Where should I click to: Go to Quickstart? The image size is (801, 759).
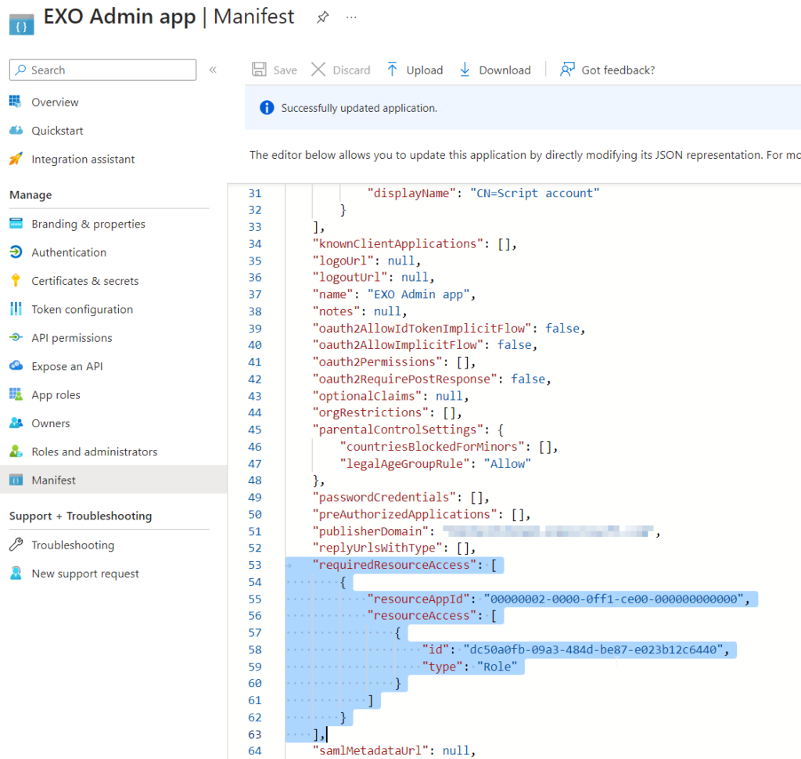tap(57, 131)
